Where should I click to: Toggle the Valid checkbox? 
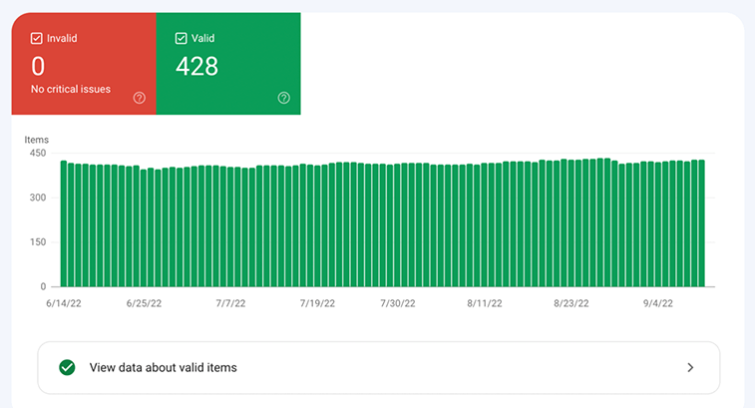click(x=182, y=39)
